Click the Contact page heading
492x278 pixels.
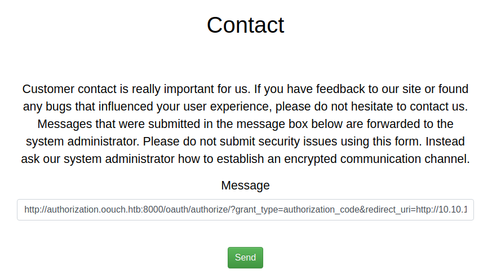click(x=245, y=25)
